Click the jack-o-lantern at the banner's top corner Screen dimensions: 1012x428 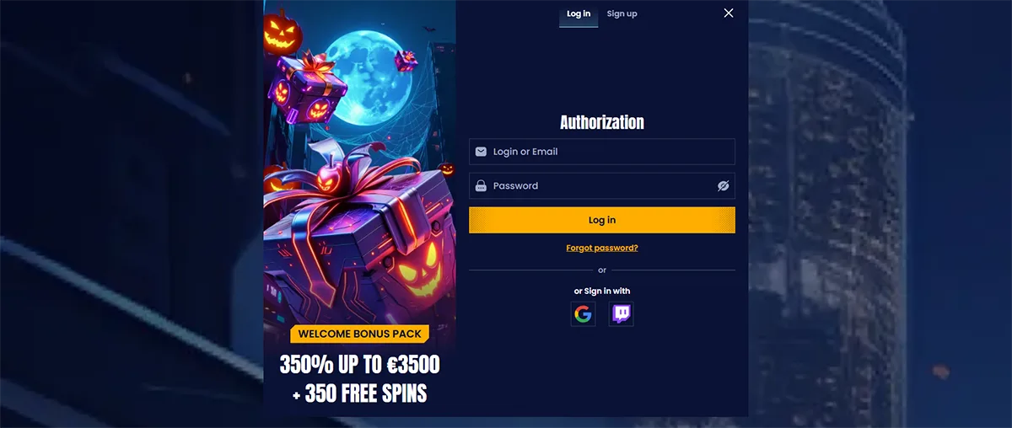click(x=281, y=32)
